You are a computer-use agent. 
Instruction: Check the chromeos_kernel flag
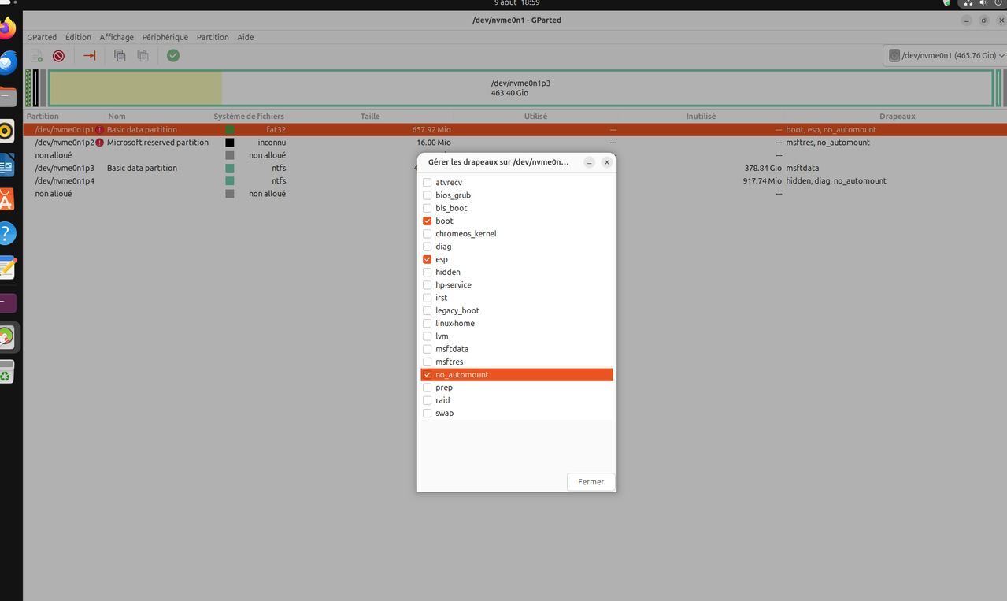click(428, 234)
